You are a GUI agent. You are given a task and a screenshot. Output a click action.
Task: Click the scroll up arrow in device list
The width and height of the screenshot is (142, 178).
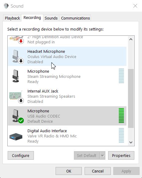(x=131, y=39)
